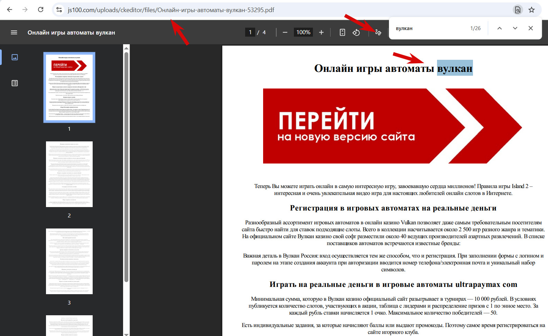Open page 1 thumbnail
548x336 pixels.
click(69, 87)
